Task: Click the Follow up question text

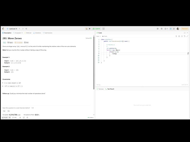Action: pos(24,93)
